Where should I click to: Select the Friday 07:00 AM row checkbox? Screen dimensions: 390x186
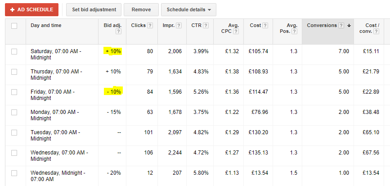14,92
